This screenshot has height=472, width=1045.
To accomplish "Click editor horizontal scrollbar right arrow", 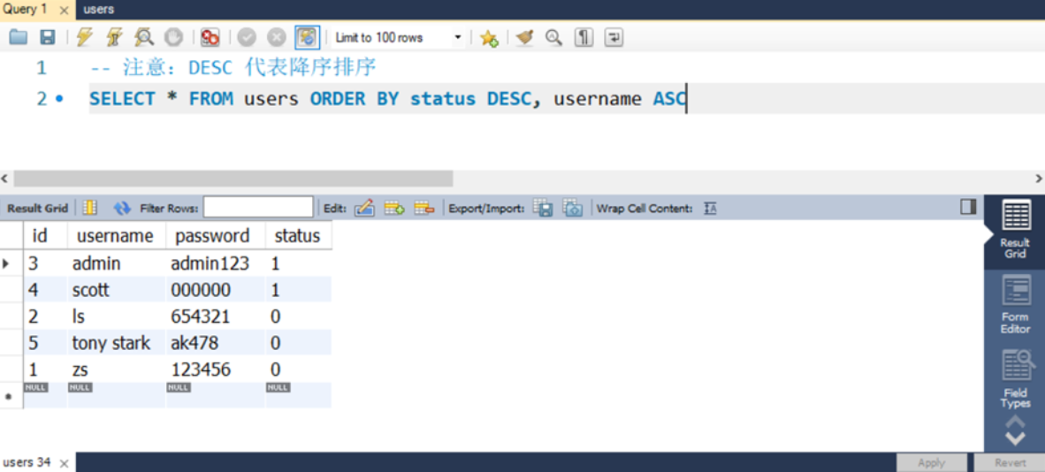I will [x=1039, y=179].
